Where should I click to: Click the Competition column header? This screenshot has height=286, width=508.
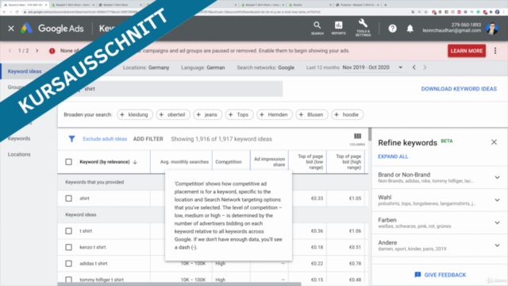pyautogui.click(x=229, y=162)
